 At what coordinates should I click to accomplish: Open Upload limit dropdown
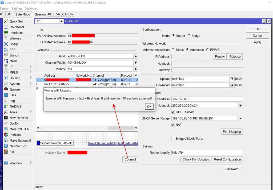pyautogui.click(x=232, y=79)
